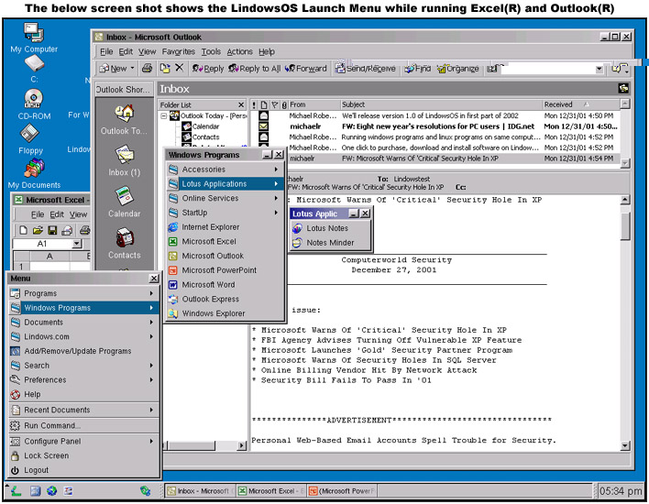The height and width of the screenshot is (504, 649).
Task: Click the message pane vertical scrollbar
Action: point(625,321)
